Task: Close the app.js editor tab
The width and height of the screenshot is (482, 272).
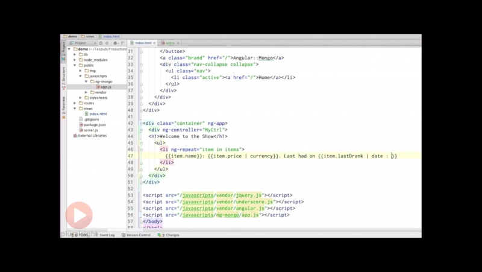Action: click(178, 43)
